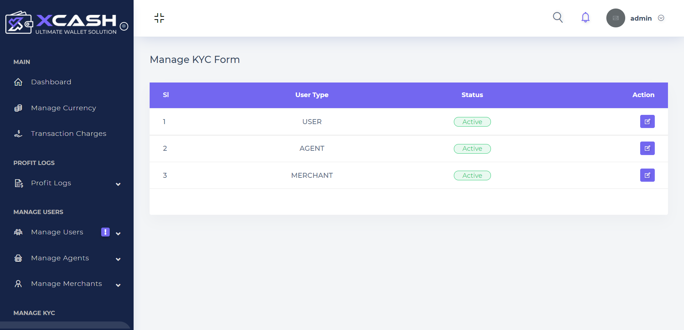Expand the Profit Logs submenu
Screen dimensions: 684x330
click(x=118, y=184)
